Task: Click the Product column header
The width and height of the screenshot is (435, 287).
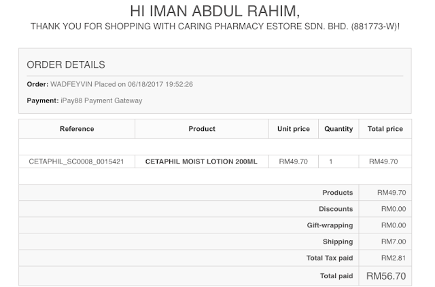Action: (202, 129)
